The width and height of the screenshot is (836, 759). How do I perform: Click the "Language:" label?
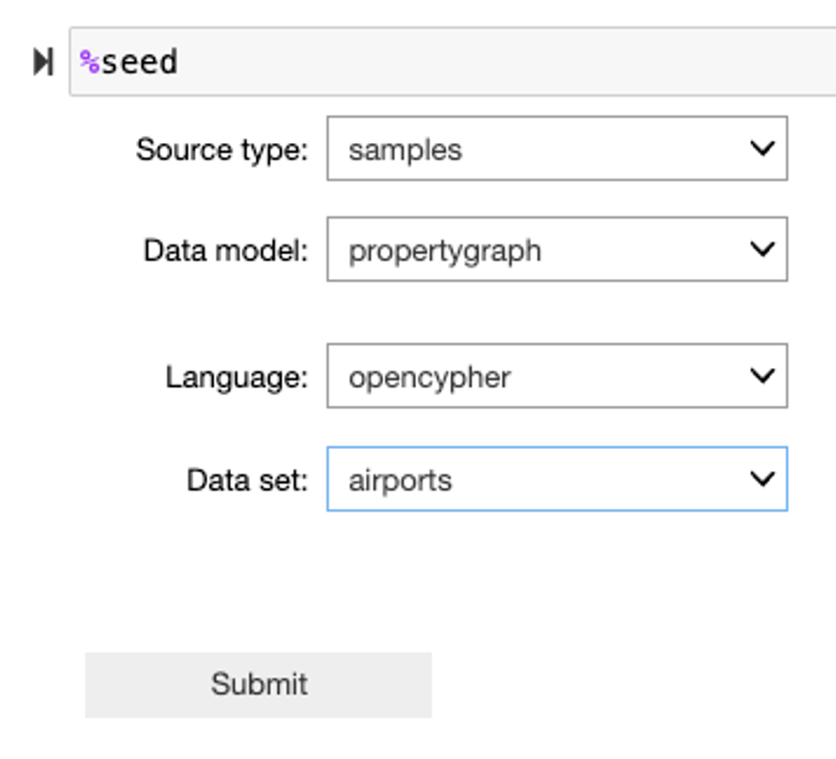[x=236, y=377]
